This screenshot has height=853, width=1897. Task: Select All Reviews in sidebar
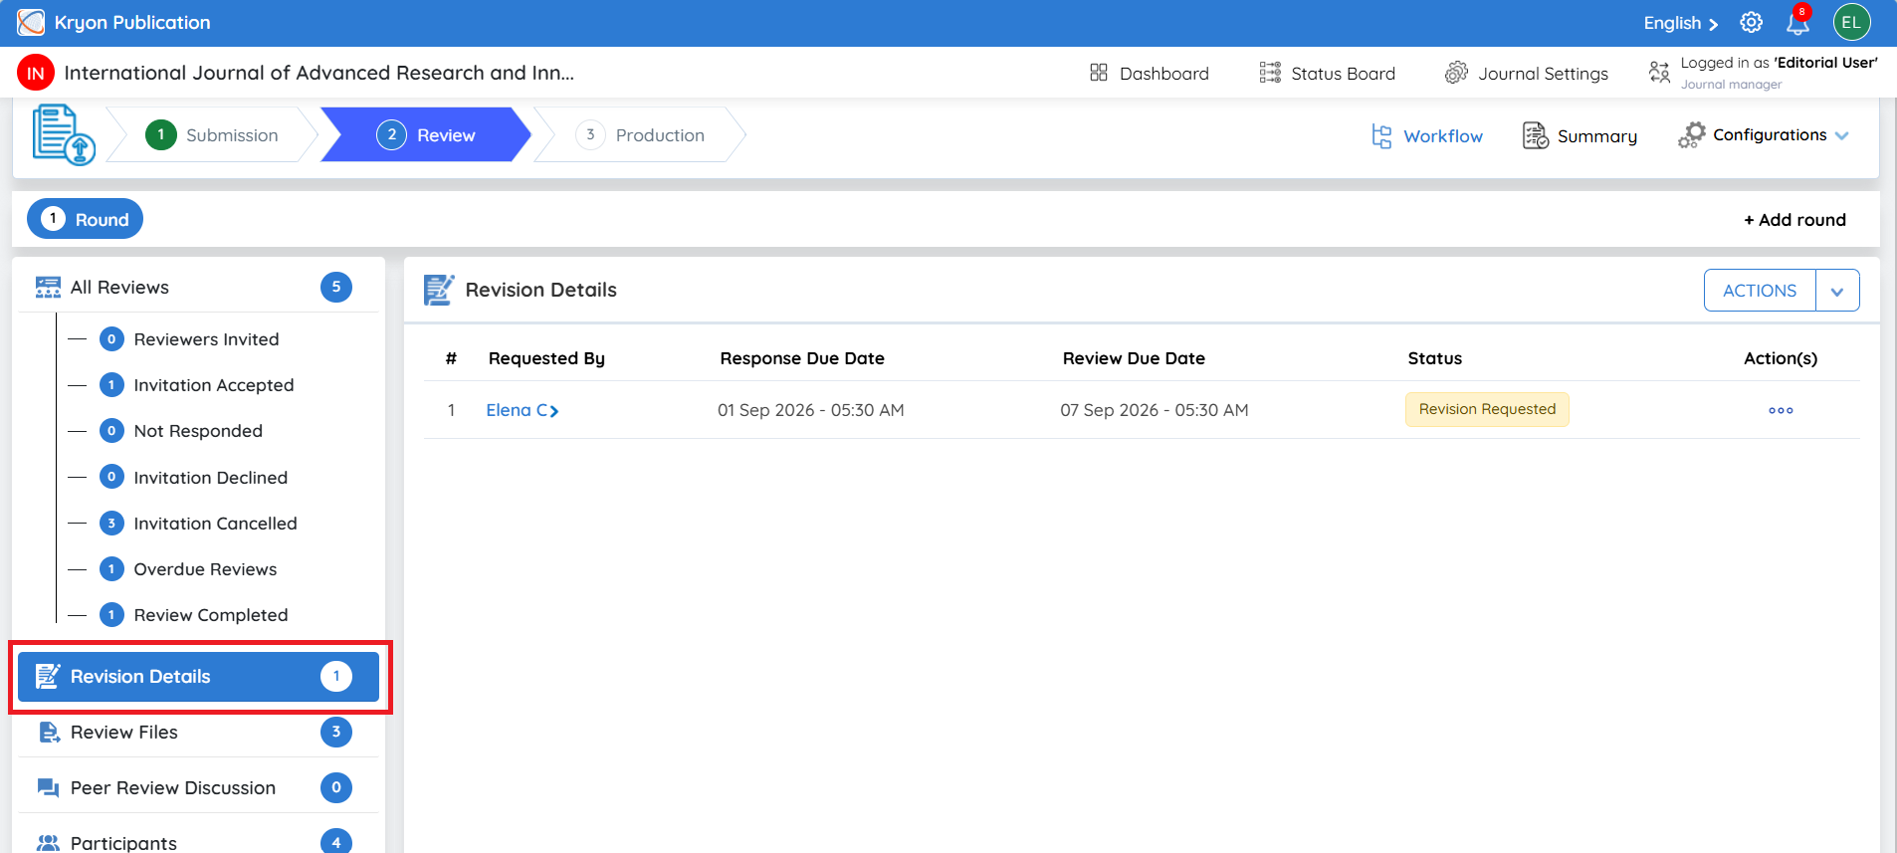pyautogui.click(x=198, y=287)
